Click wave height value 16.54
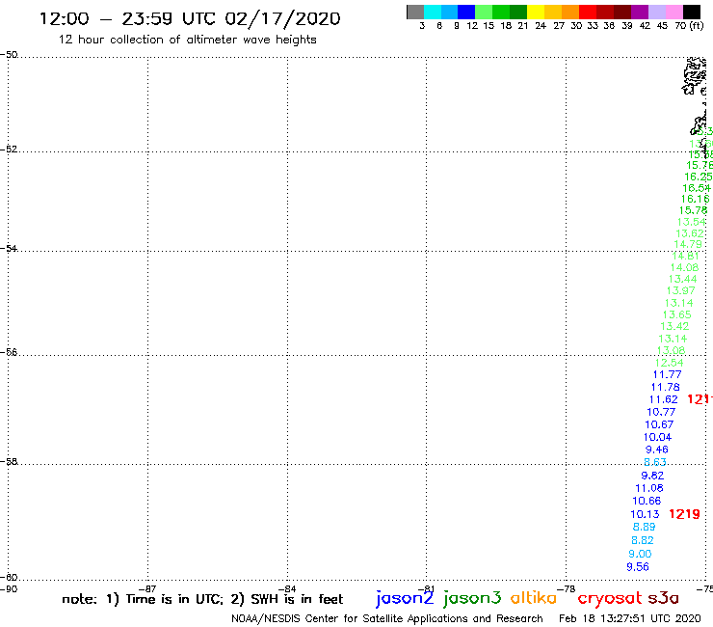This screenshot has width=713, height=627. pyautogui.click(x=697, y=188)
